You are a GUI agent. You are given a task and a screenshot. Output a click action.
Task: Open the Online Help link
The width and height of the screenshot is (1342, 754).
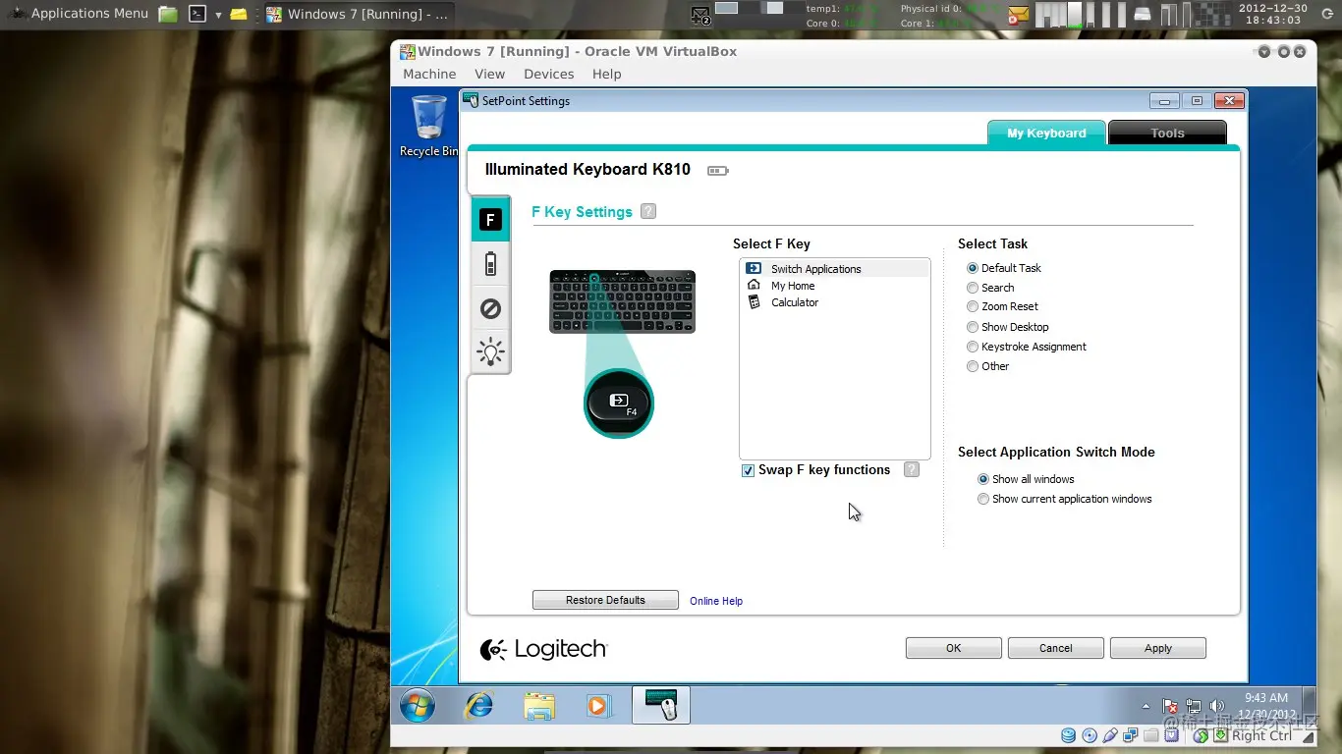click(716, 601)
